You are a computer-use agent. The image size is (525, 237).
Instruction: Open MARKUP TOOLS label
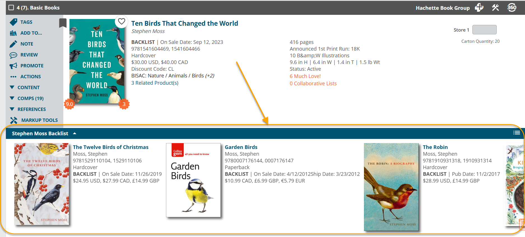click(39, 120)
